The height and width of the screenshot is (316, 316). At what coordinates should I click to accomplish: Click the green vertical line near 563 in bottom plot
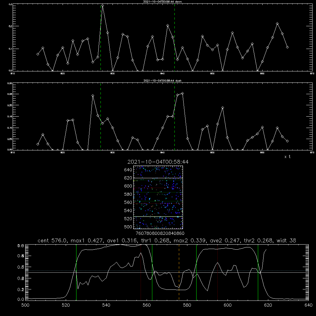[x=152, y=272]
